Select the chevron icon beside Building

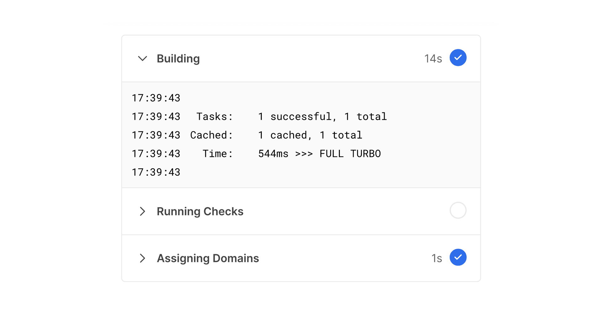tap(143, 59)
